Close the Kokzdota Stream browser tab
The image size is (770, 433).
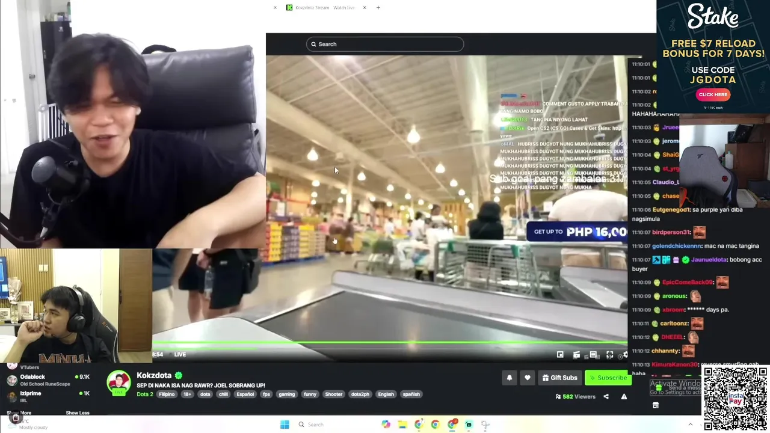pos(365,7)
